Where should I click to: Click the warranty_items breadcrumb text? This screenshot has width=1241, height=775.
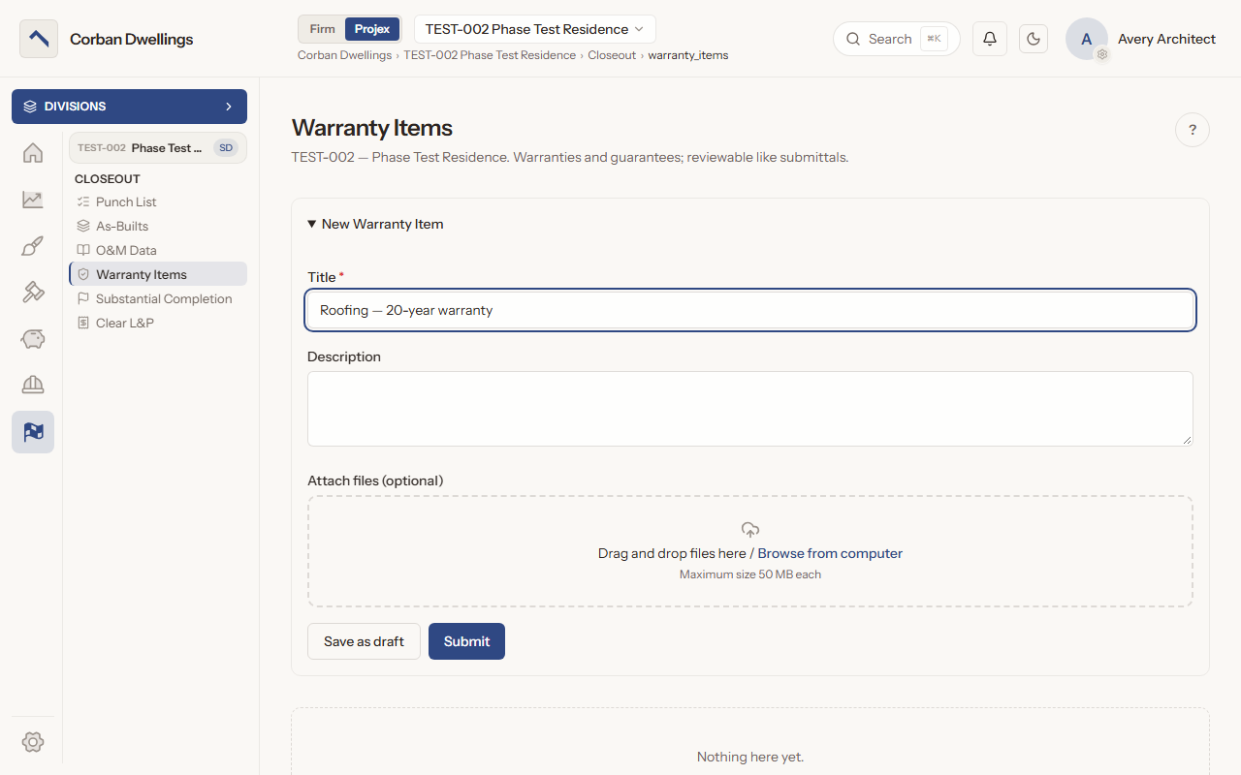click(688, 55)
